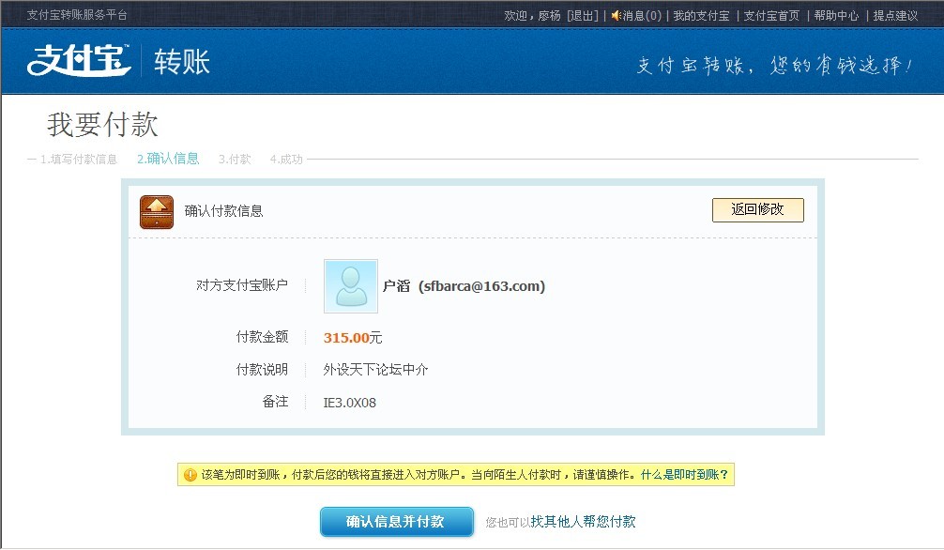Click the 退出 logout link
Screen dimensions: 944x550
pyautogui.click(x=583, y=16)
